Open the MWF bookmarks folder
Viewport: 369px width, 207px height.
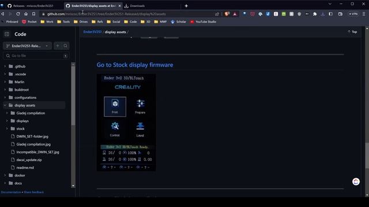point(160,22)
